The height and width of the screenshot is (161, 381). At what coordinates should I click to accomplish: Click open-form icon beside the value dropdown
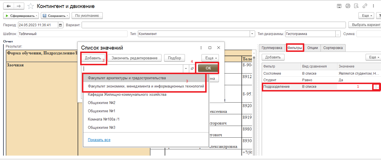point(192,69)
